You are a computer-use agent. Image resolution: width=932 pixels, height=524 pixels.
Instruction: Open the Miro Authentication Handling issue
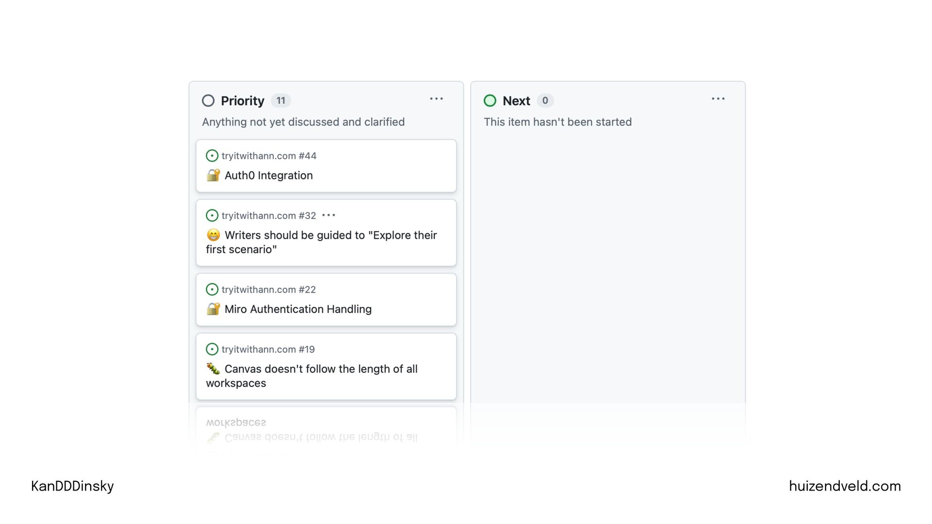[x=298, y=309]
